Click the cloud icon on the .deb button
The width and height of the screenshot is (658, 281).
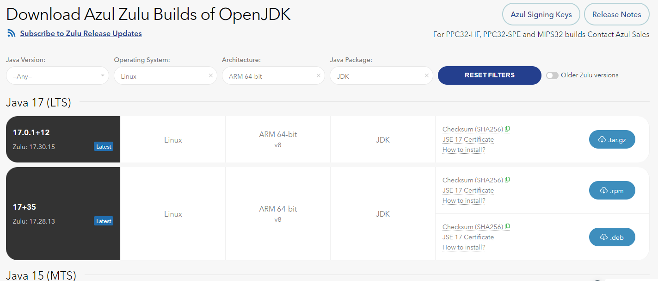[603, 237]
